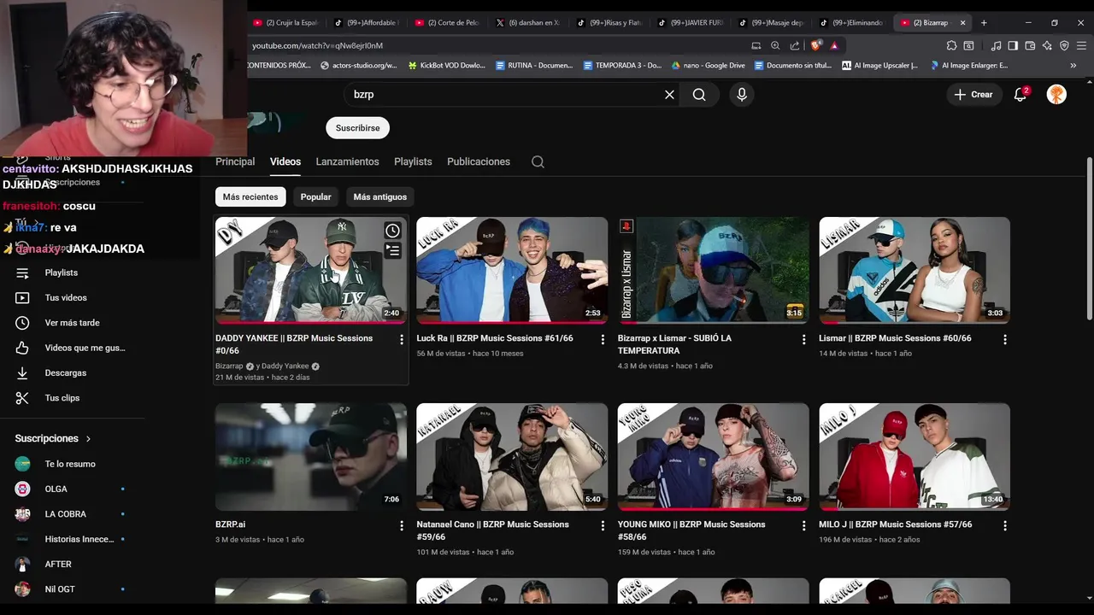Click the Brave Rewards triangle icon
1094x615 pixels.
(x=834, y=45)
